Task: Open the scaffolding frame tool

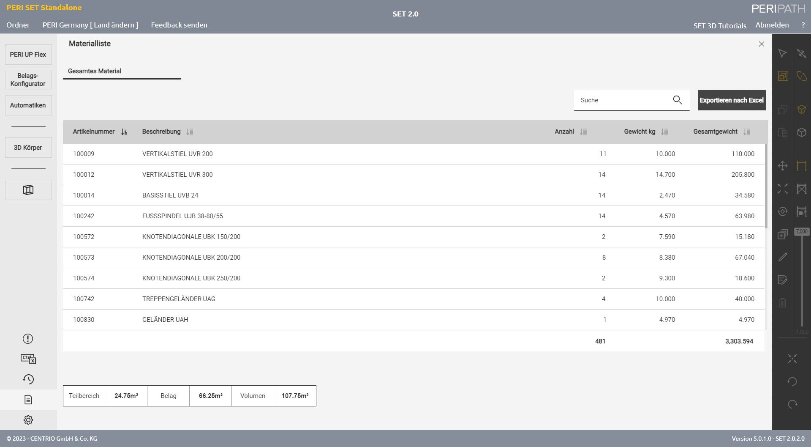Action: [x=802, y=166]
